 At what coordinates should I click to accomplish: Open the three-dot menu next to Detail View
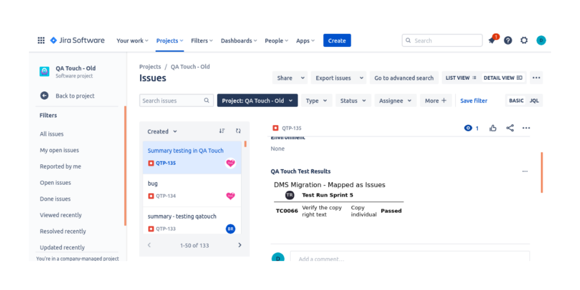[x=536, y=78]
